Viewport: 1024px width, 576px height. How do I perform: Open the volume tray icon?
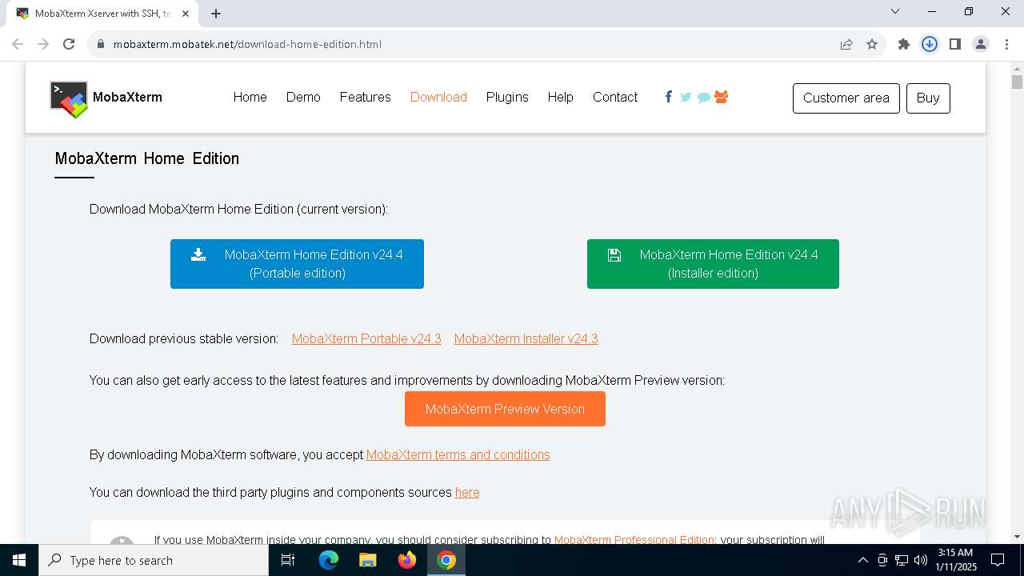point(921,560)
